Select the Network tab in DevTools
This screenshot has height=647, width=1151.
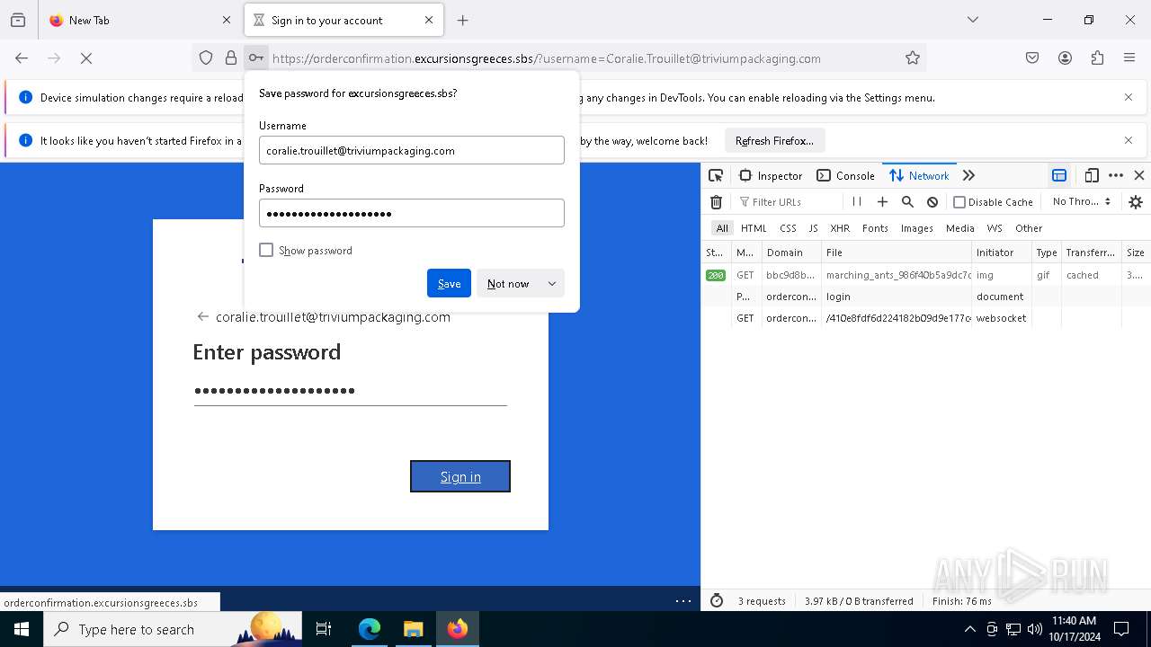pos(919,175)
